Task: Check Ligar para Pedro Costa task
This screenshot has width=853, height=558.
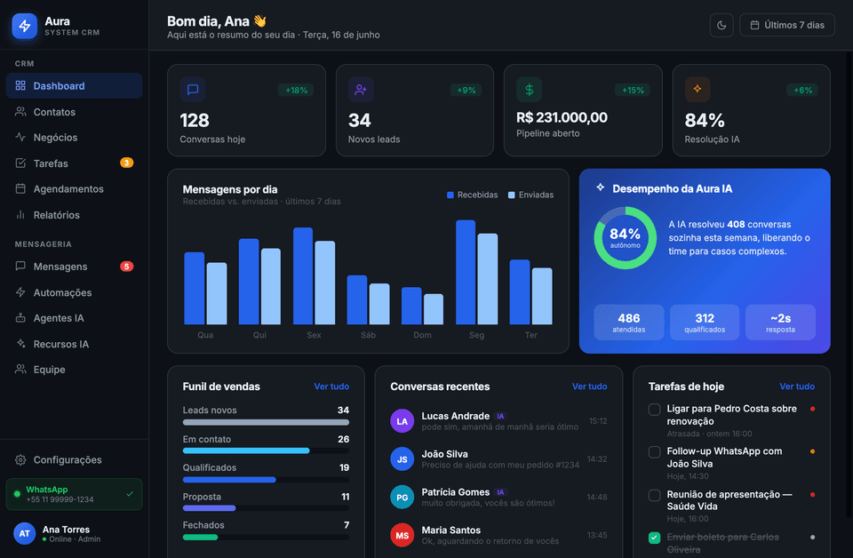Action: click(655, 410)
